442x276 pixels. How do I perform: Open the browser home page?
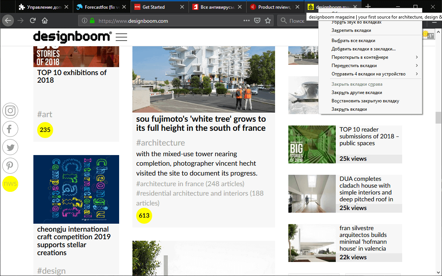point(45,20)
